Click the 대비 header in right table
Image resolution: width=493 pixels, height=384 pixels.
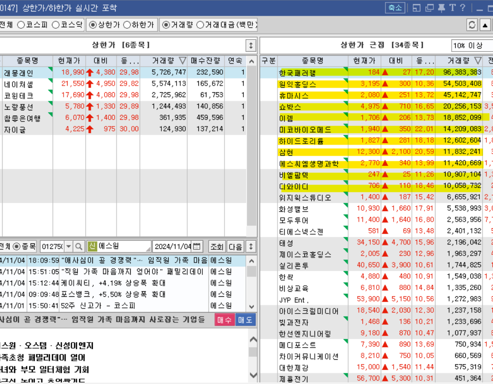coord(396,60)
